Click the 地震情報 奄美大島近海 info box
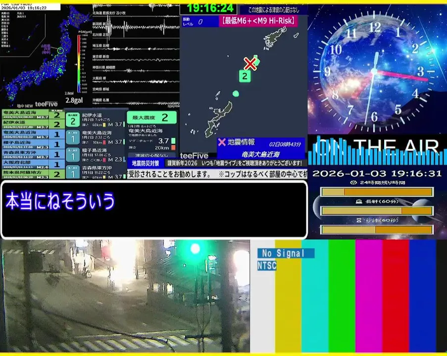Image resolution: width=447 pixels, height=356 pixels. 261,148
